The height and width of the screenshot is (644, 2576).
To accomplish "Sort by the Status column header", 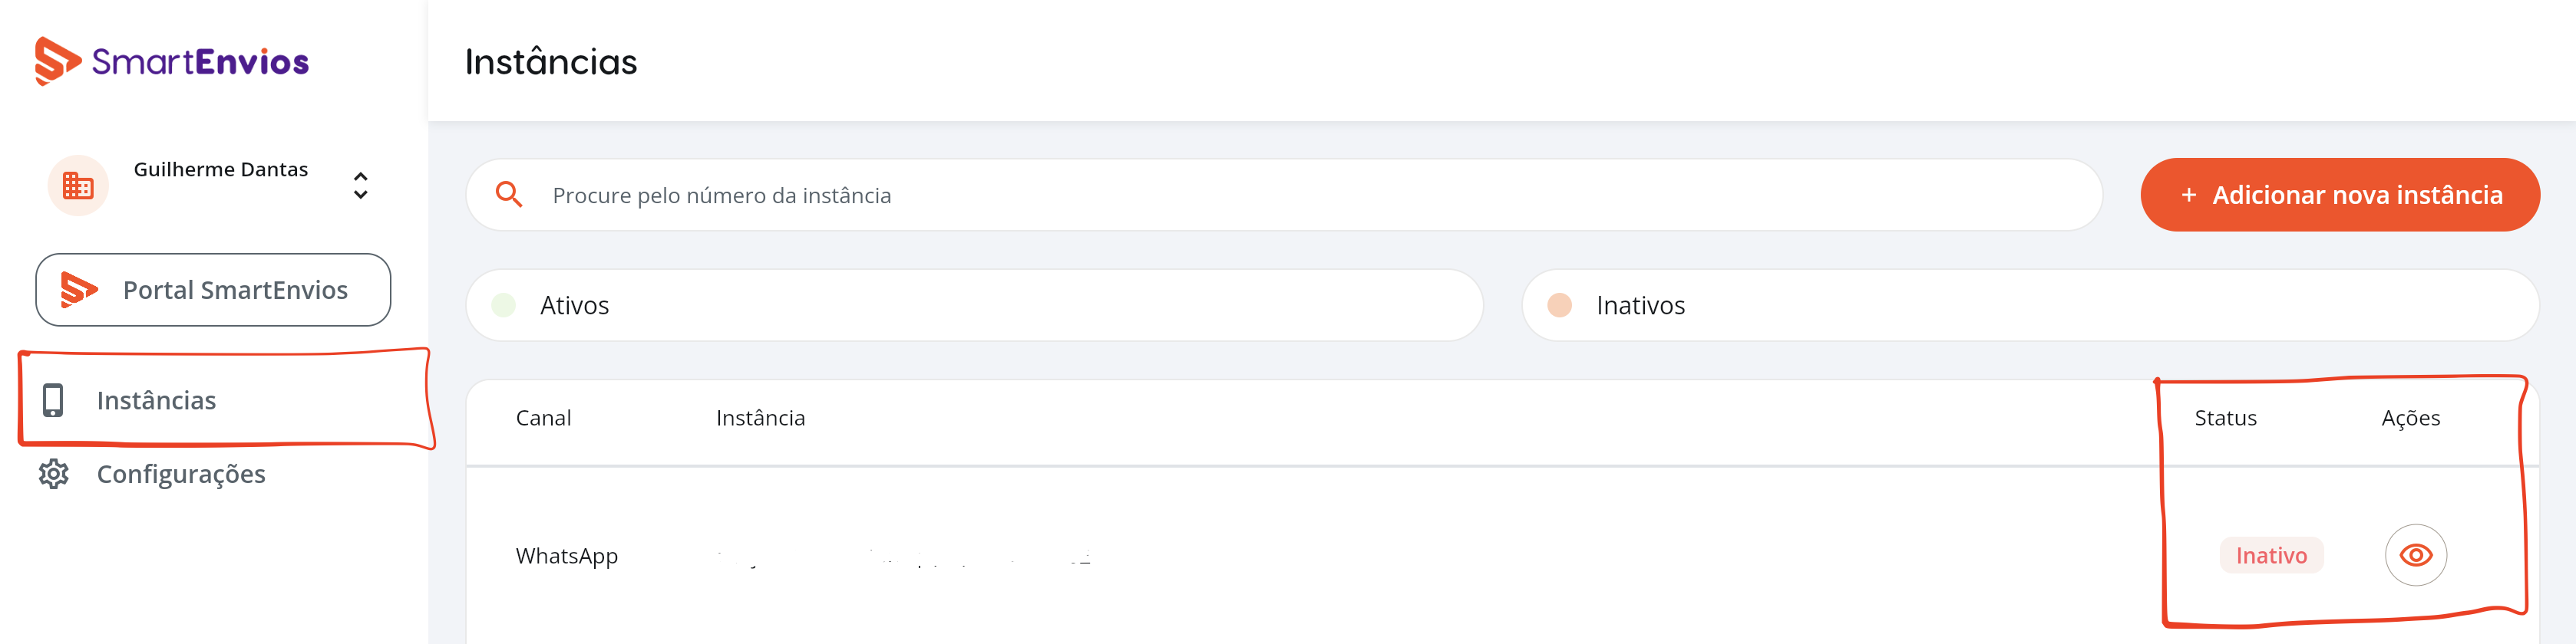I will (x=2225, y=419).
